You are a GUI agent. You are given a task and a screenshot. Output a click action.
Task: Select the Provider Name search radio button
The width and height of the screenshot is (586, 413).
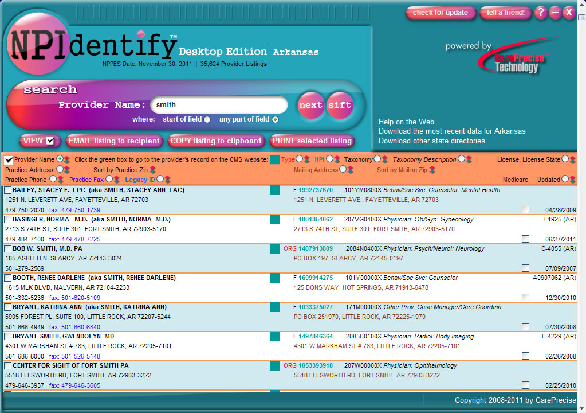[60, 159]
